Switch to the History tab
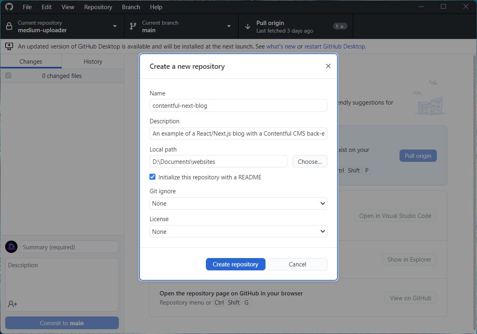 click(93, 62)
